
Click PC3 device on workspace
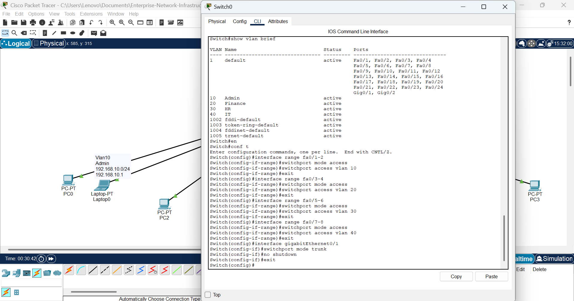tap(535, 186)
